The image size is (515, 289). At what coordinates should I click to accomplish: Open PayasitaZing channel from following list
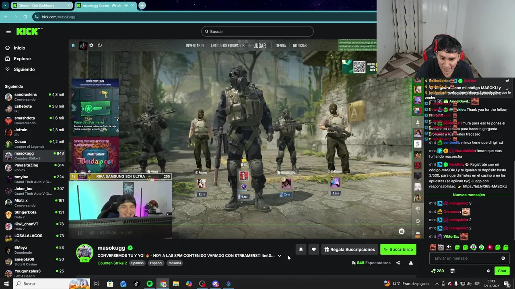click(x=34, y=167)
